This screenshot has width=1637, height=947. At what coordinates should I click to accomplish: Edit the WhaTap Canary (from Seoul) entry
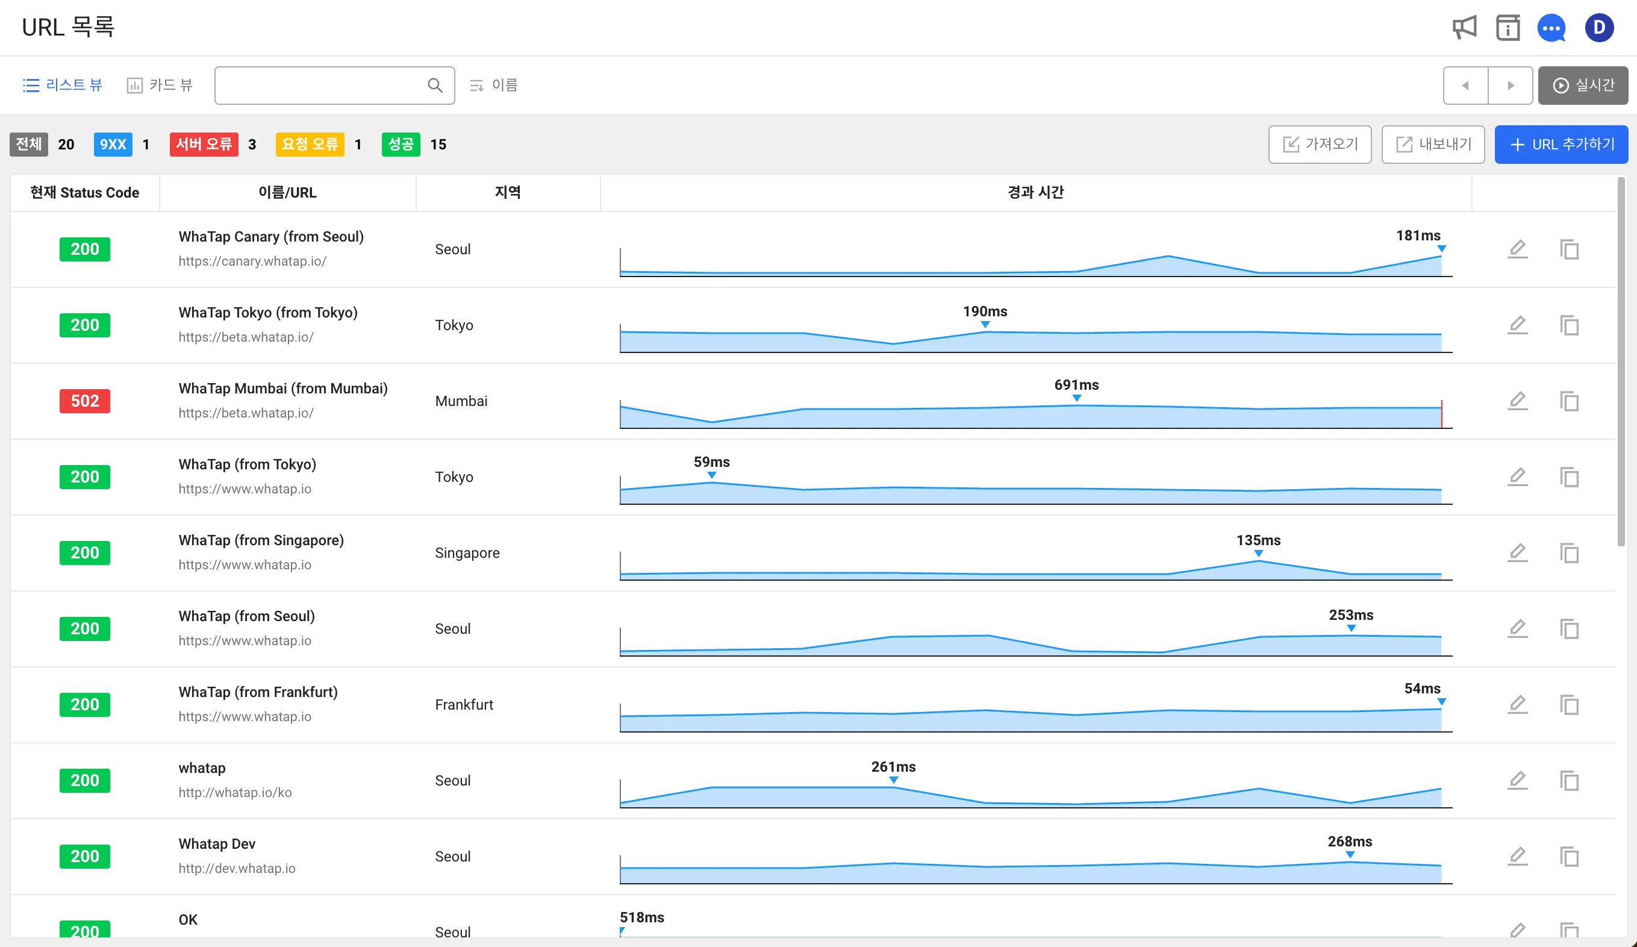tap(1518, 249)
